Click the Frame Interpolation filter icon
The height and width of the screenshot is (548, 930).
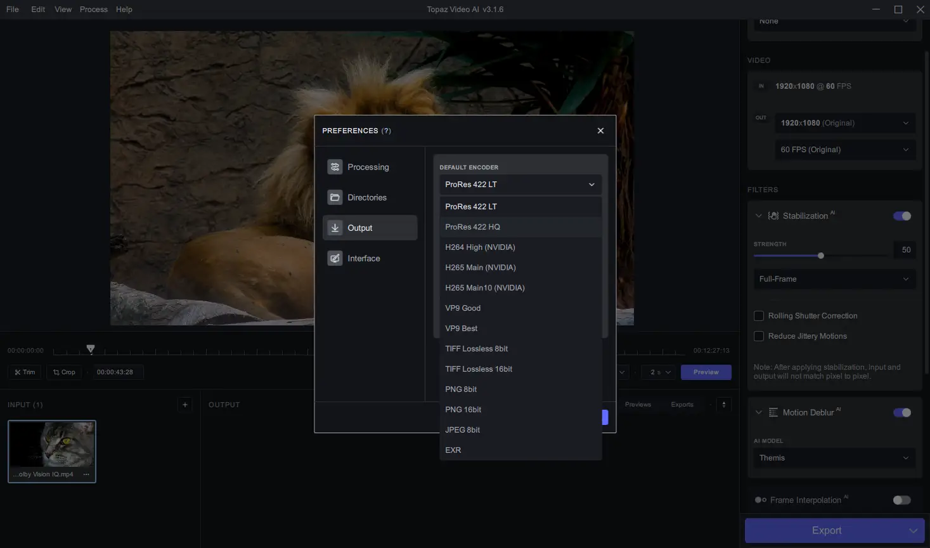pyautogui.click(x=761, y=500)
